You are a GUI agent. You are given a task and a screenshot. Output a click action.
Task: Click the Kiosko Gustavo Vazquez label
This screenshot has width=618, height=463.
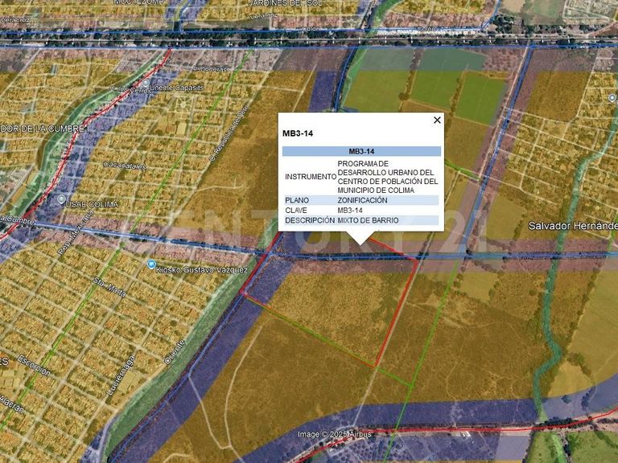tap(202, 270)
